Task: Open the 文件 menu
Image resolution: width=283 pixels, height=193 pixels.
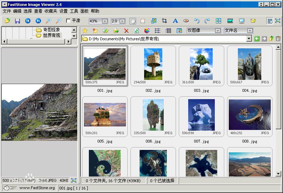Action: (7, 11)
